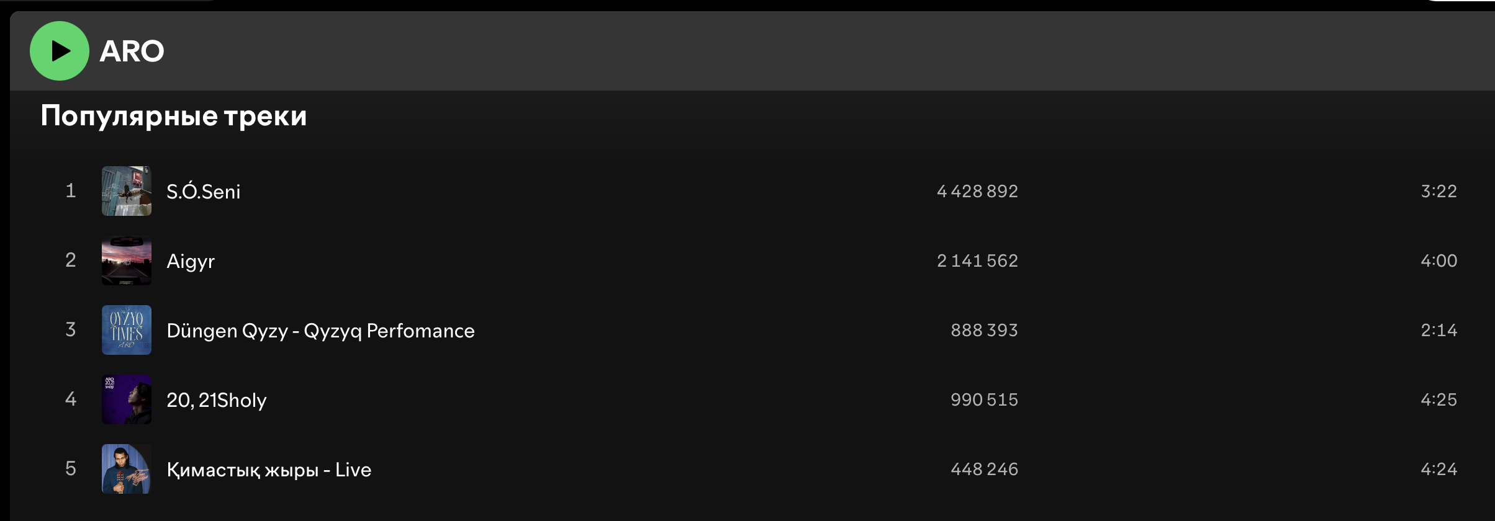Click the Популярные треки heading
1495x521 pixels.
point(174,116)
